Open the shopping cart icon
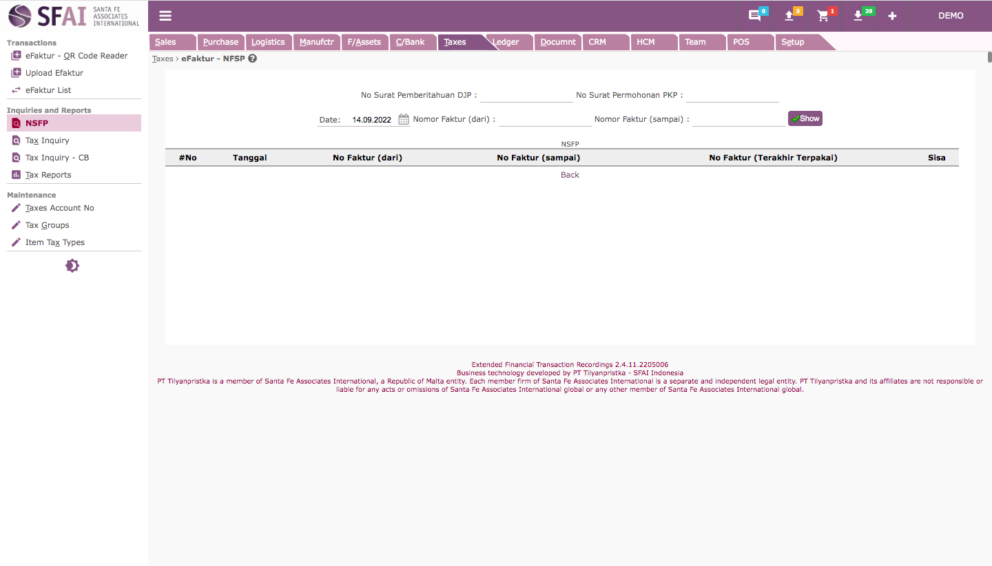This screenshot has height=566, width=992. point(823,16)
